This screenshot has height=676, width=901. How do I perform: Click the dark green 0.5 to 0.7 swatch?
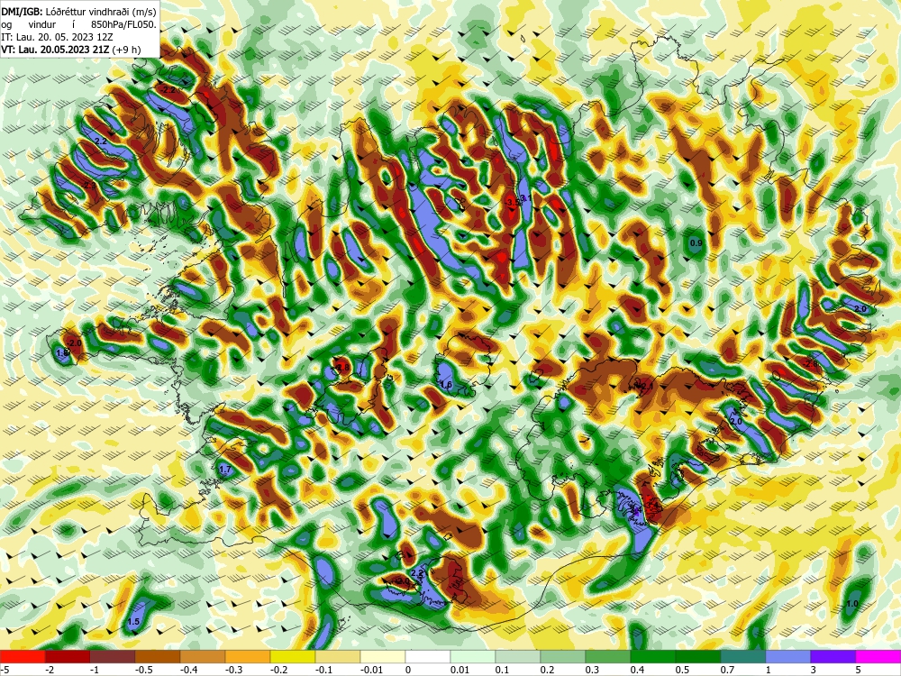tap(698, 656)
